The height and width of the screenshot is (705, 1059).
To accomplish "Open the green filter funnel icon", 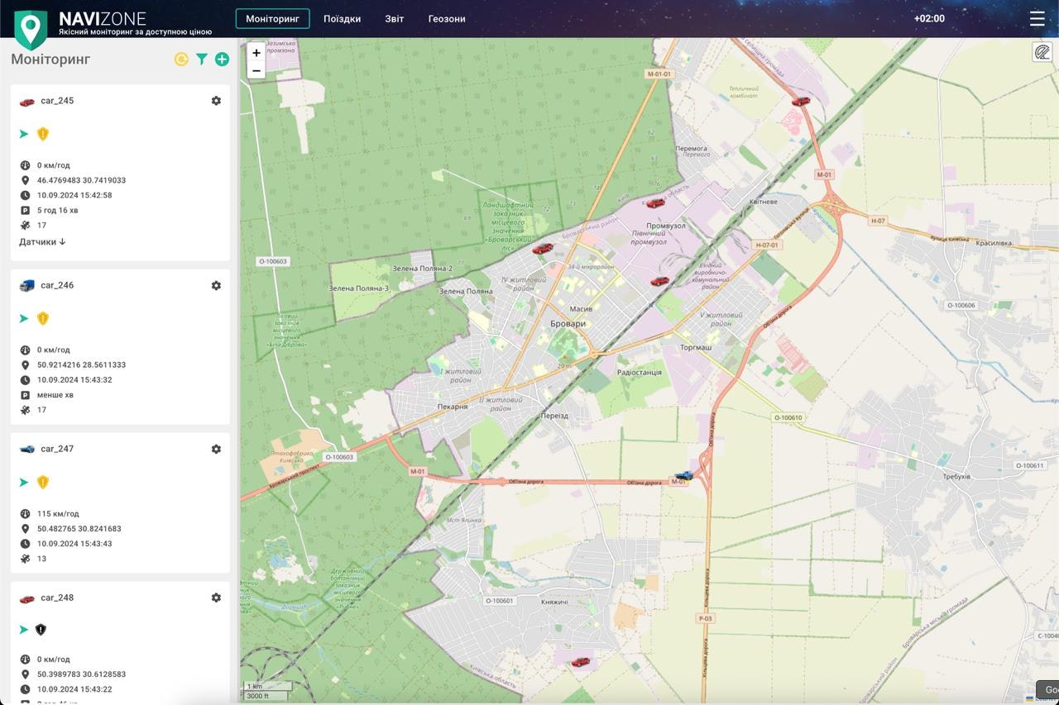I will [201, 59].
